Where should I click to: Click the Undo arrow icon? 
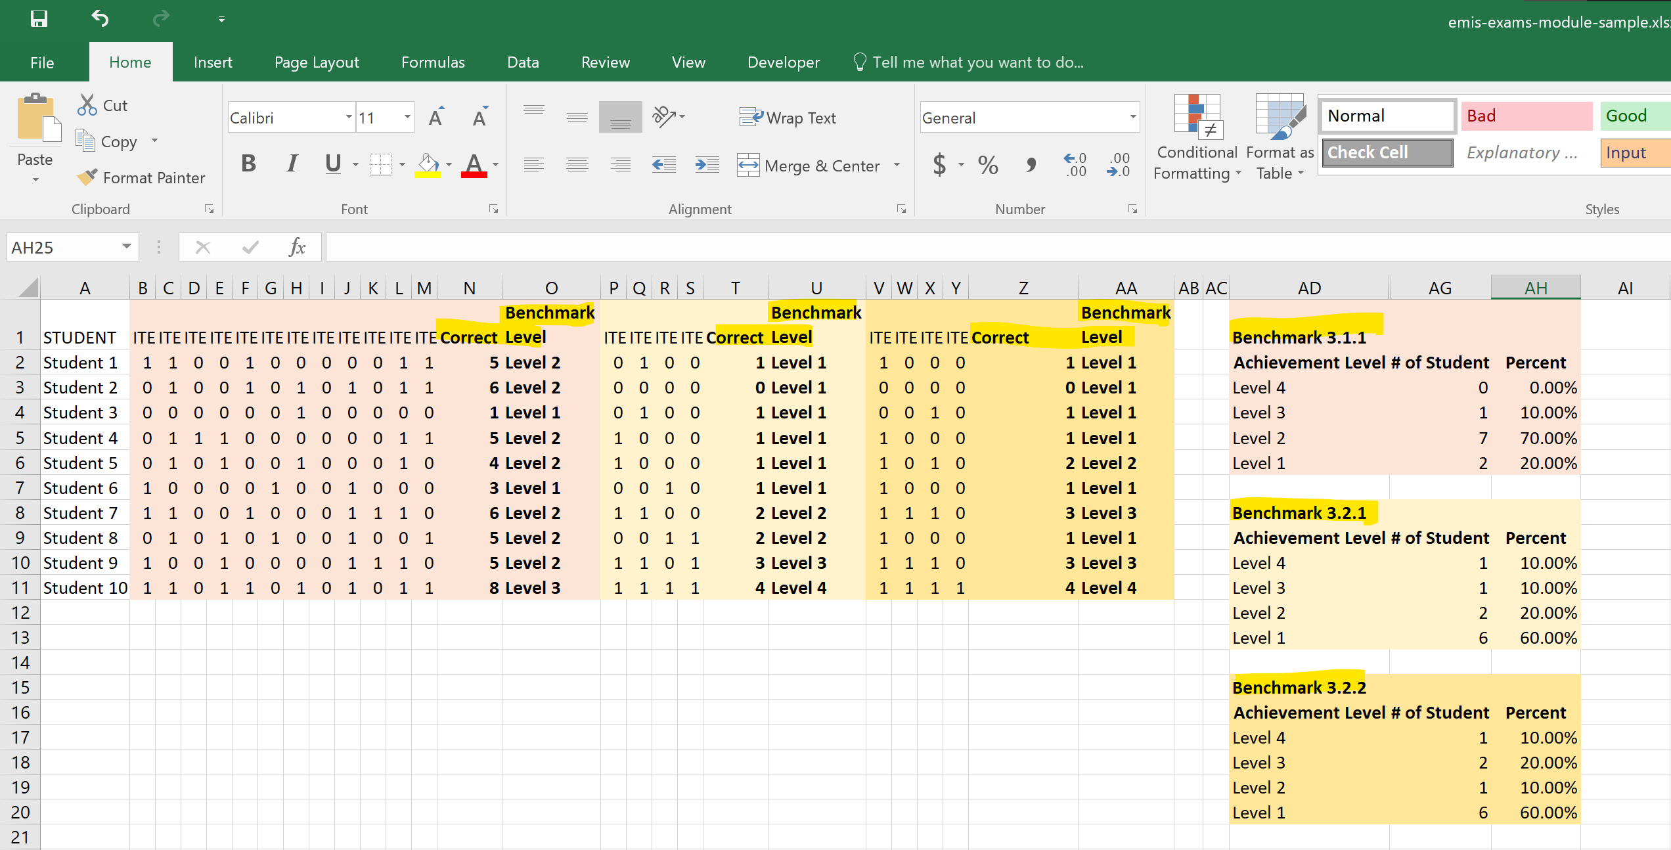coord(100,18)
